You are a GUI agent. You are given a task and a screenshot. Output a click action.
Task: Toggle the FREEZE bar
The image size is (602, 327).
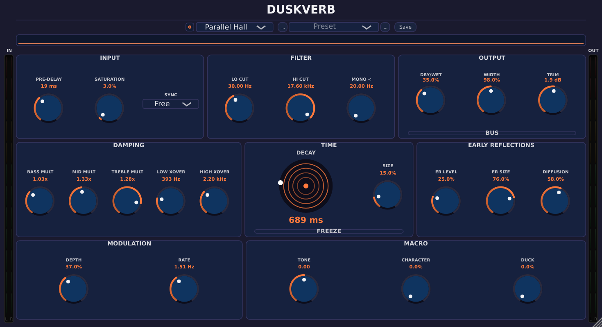click(329, 231)
